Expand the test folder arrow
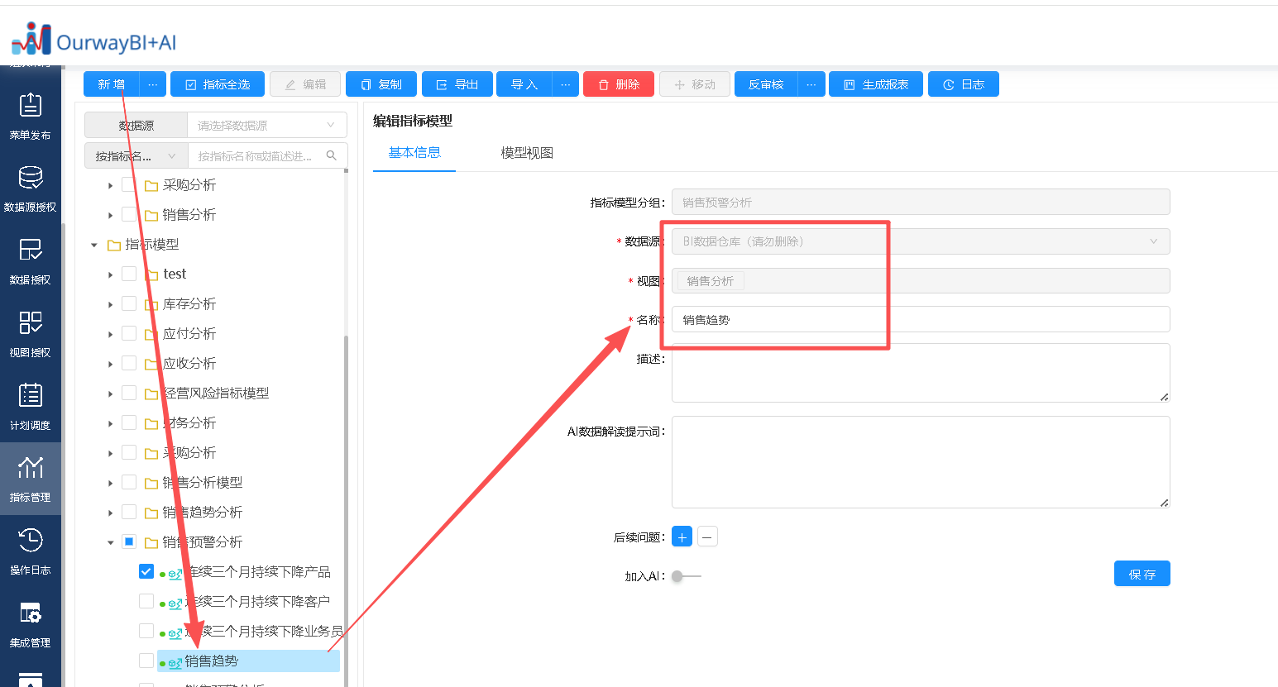 [110, 274]
